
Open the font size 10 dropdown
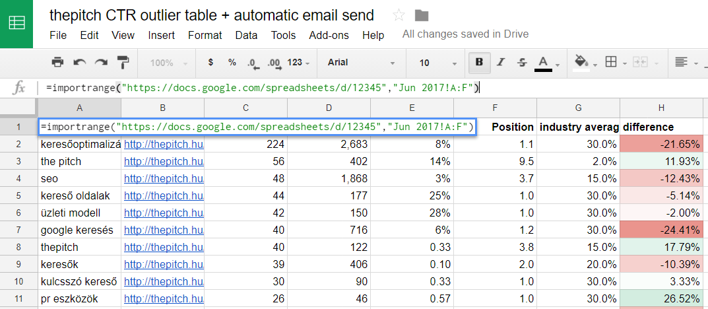(437, 63)
